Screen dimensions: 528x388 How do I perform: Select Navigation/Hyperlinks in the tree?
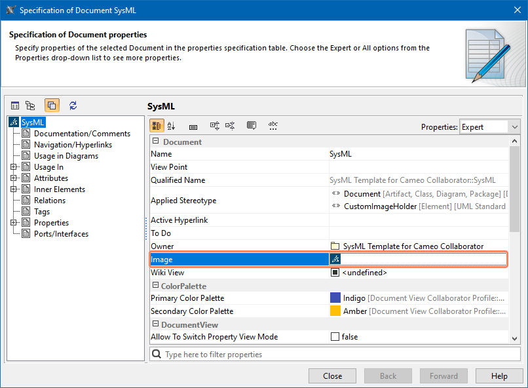pyautogui.click(x=73, y=145)
